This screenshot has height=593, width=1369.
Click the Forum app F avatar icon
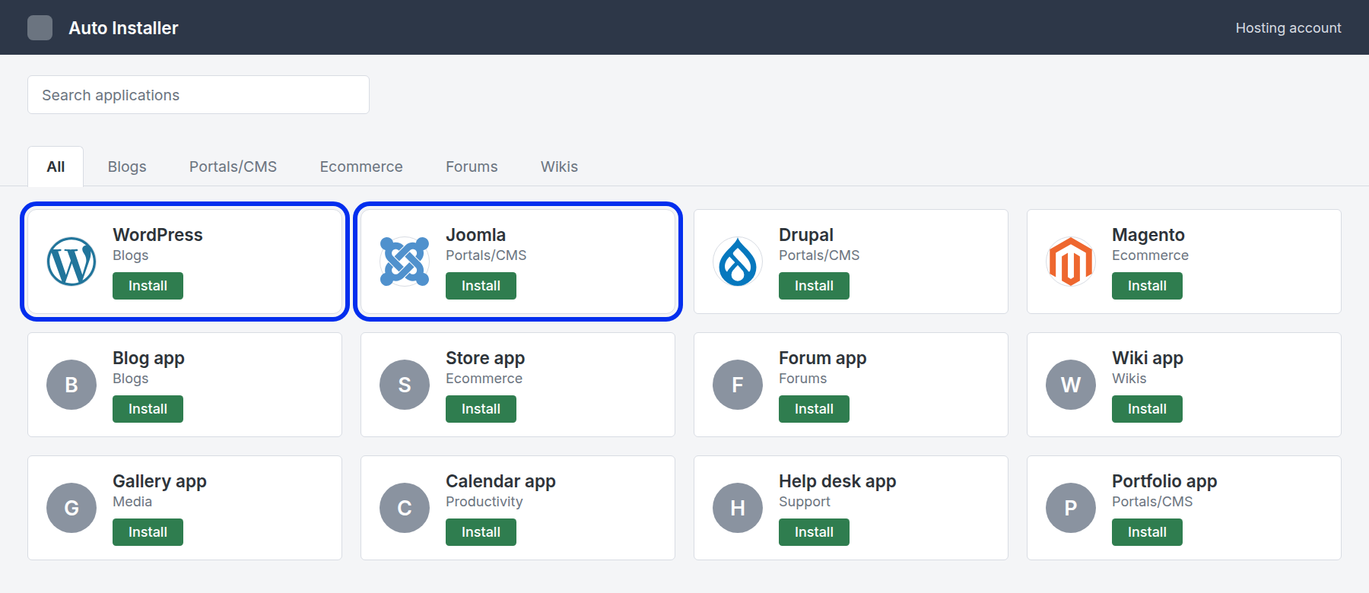click(738, 385)
